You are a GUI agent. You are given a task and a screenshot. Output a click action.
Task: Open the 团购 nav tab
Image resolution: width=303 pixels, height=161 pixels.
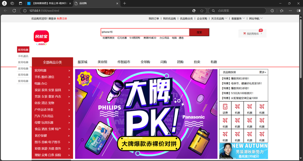coord(180,62)
